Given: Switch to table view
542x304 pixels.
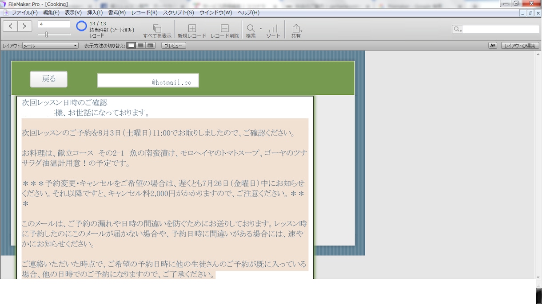Looking at the screenshot, I should [x=150, y=46].
